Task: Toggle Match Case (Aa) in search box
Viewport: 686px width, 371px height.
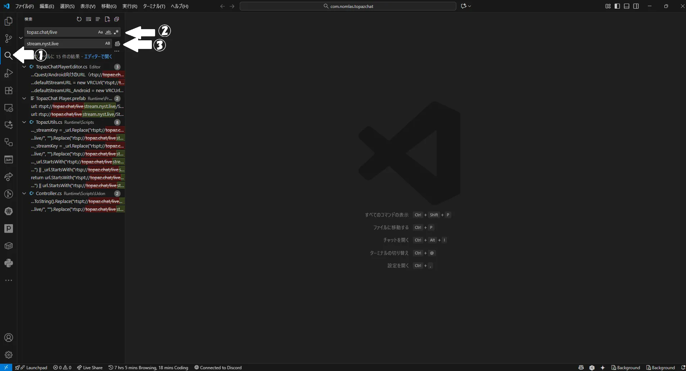Action: pyautogui.click(x=100, y=32)
